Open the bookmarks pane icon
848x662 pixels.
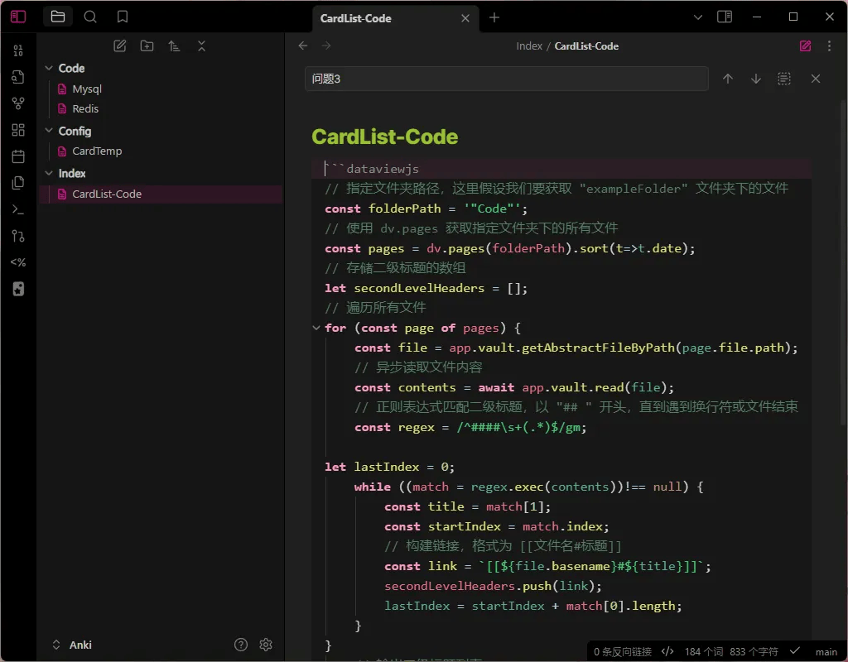(x=123, y=17)
